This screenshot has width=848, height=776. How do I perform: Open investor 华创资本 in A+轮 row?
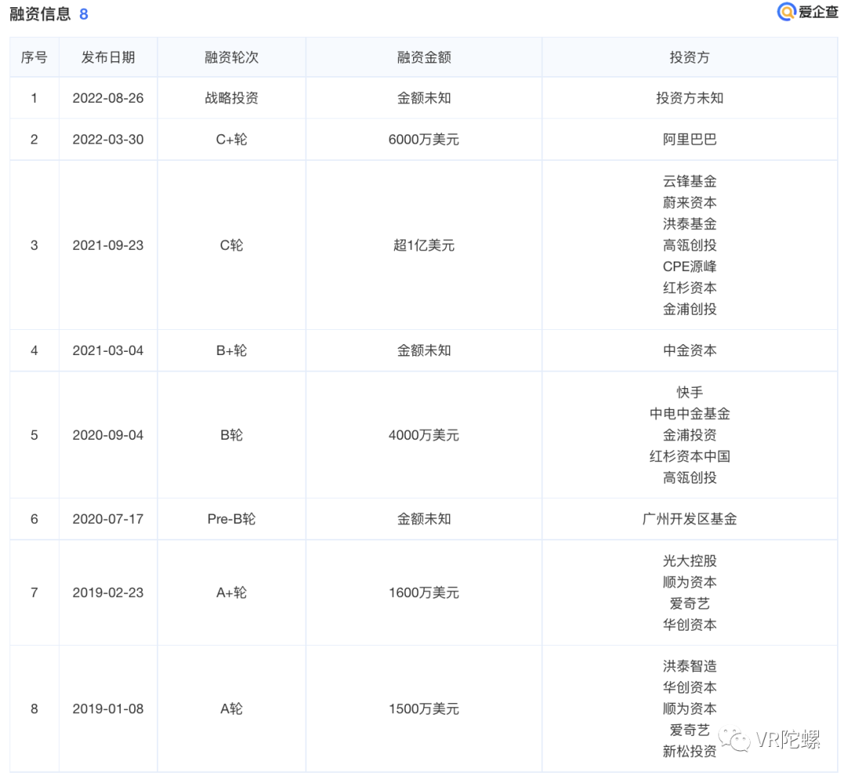coord(689,625)
